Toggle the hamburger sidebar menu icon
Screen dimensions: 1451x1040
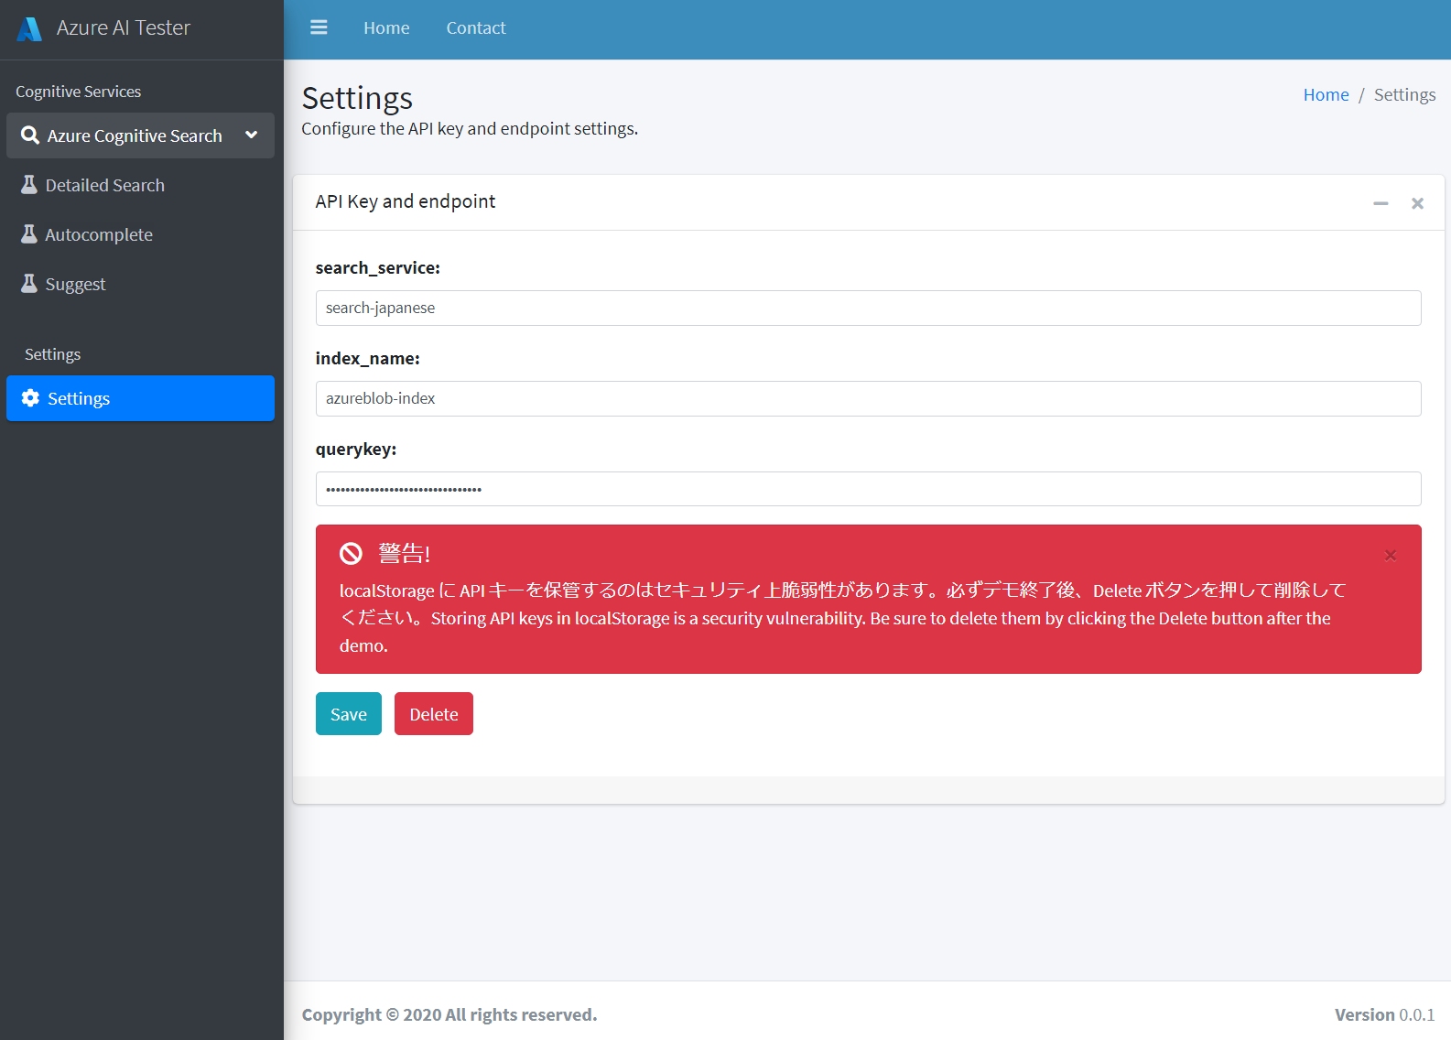click(x=319, y=27)
